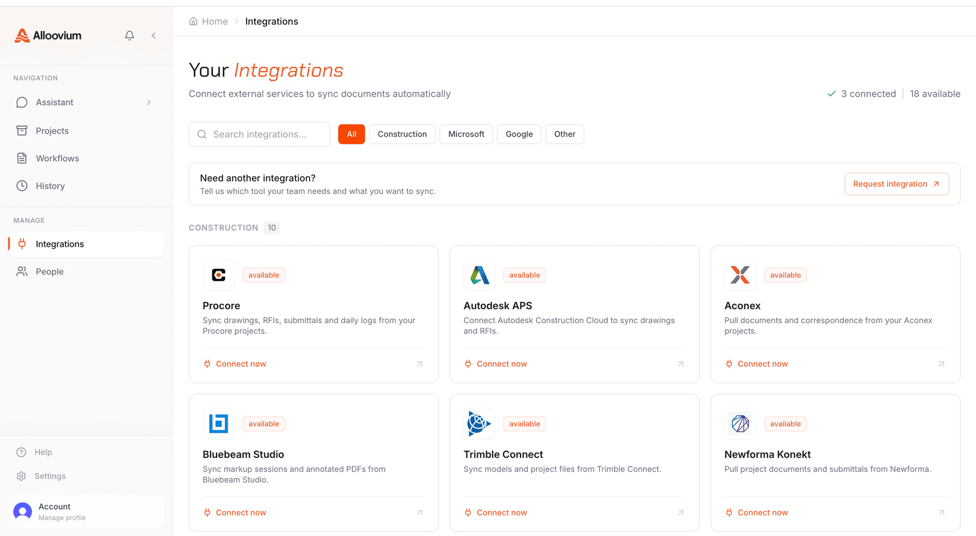Viewport: 976px width, 536px height.
Task: Click the external arrow on Trimble Connect card
Action: 681,513
